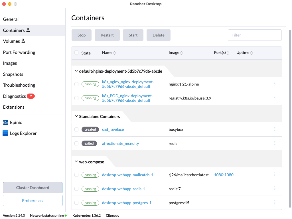Open Preferences

[x=33, y=200]
